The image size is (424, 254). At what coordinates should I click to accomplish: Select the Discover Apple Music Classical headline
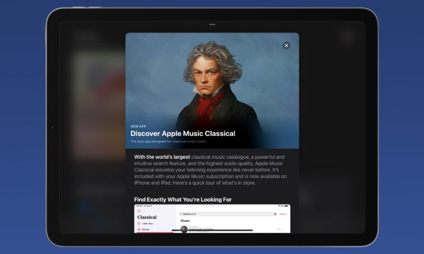(183, 133)
